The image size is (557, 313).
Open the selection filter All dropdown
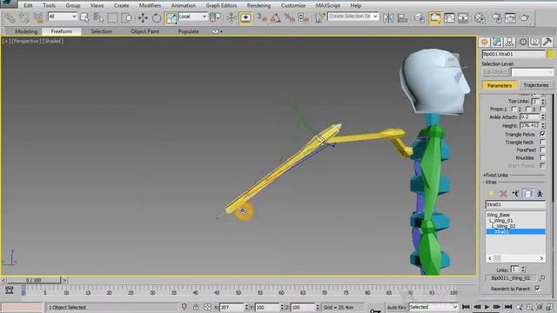(63, 17)
